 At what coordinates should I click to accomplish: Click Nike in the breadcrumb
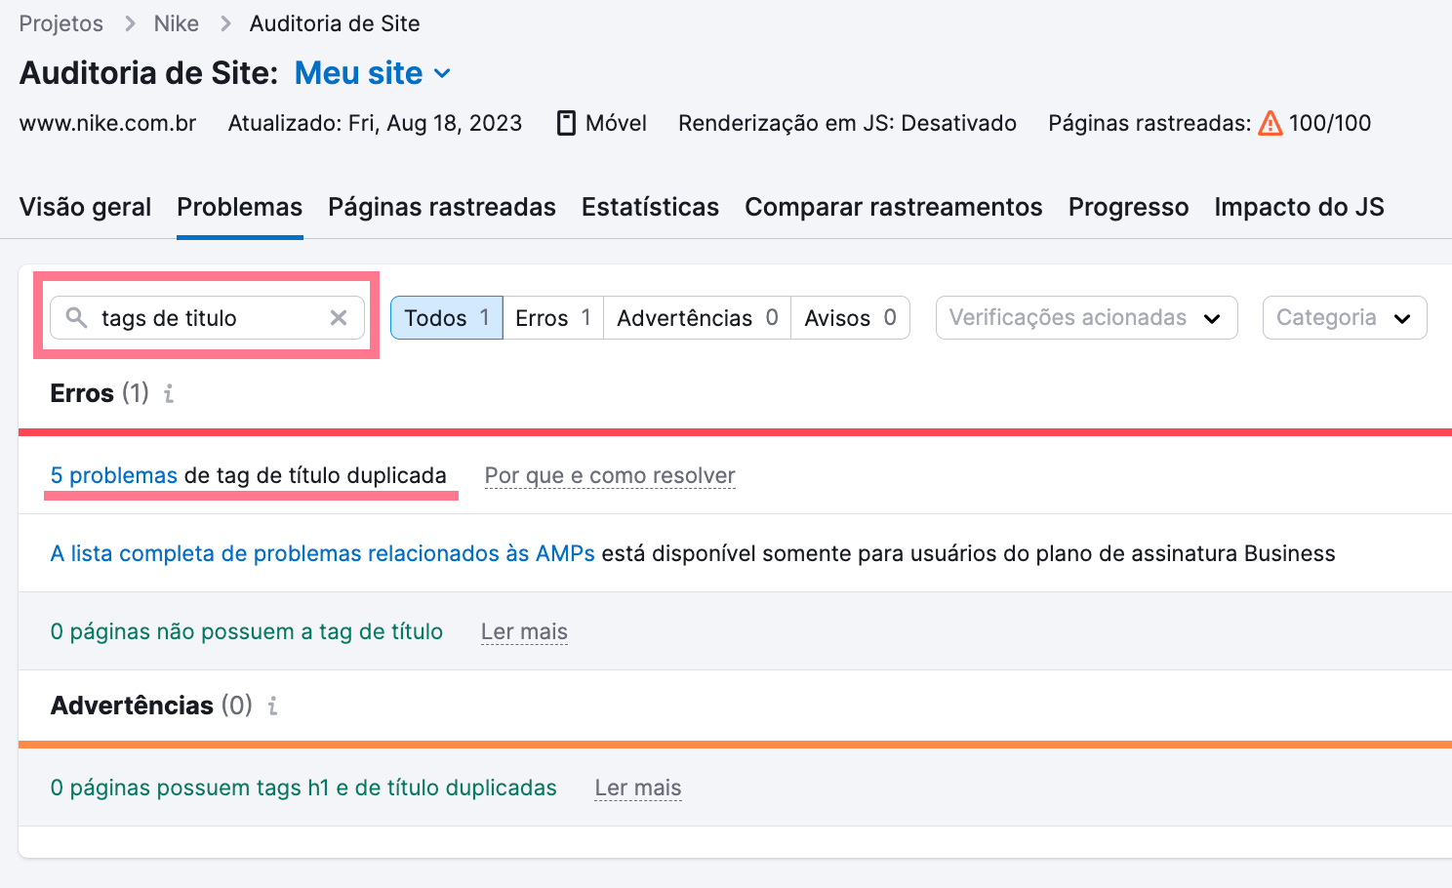[x=177, y=23]
